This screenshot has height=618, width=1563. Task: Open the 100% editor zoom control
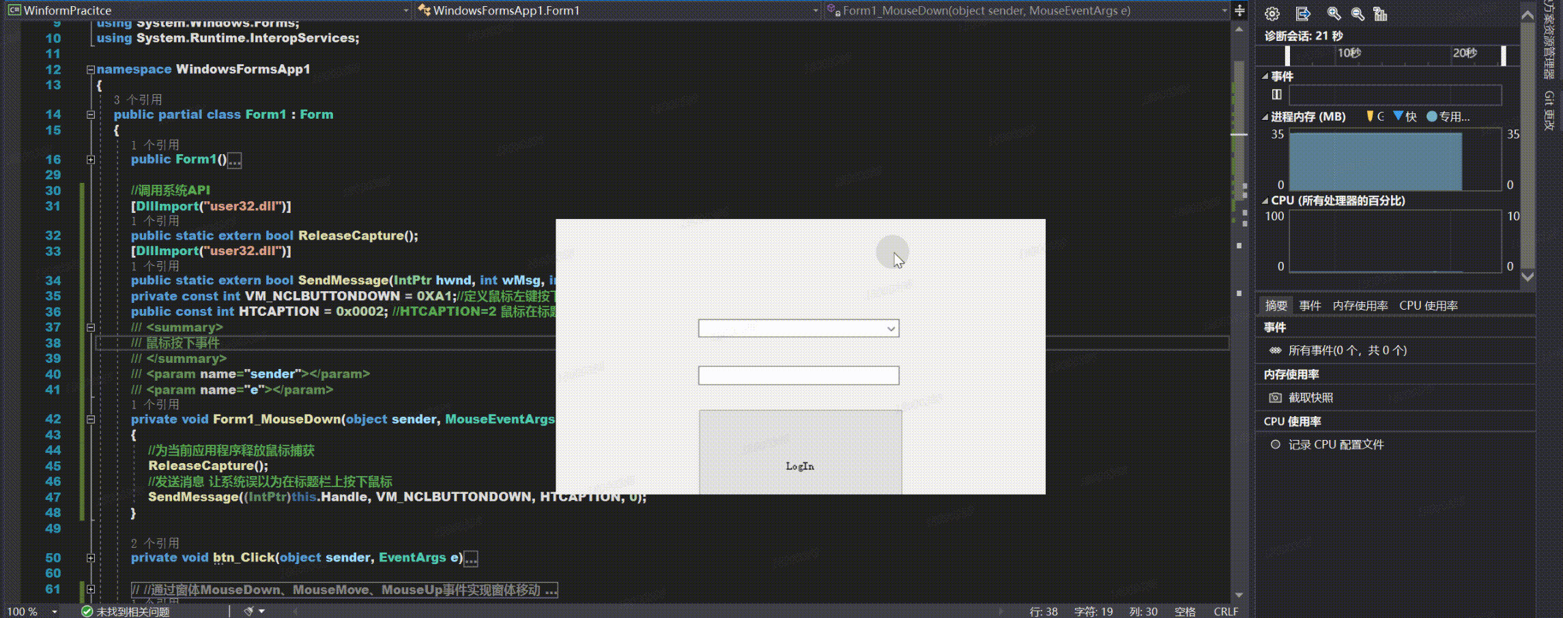click(24, 611)
